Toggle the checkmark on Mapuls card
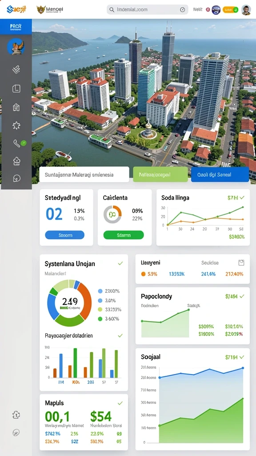 click(120, 403)
